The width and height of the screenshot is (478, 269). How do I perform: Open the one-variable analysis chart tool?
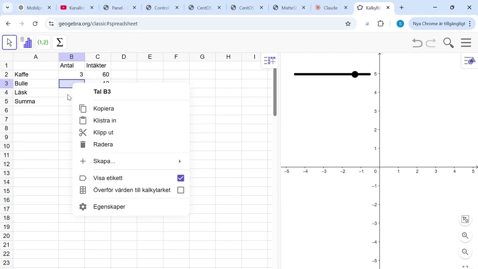click(26, 43)
